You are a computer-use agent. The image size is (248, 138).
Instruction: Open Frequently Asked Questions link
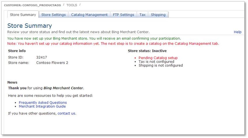click(x=43, y=102)
